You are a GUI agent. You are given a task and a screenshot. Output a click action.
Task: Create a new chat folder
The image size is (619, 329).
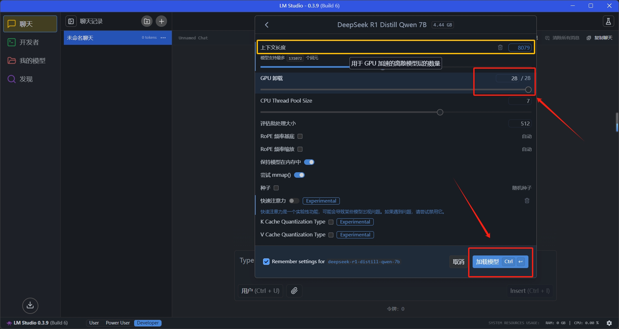(147, 21)
